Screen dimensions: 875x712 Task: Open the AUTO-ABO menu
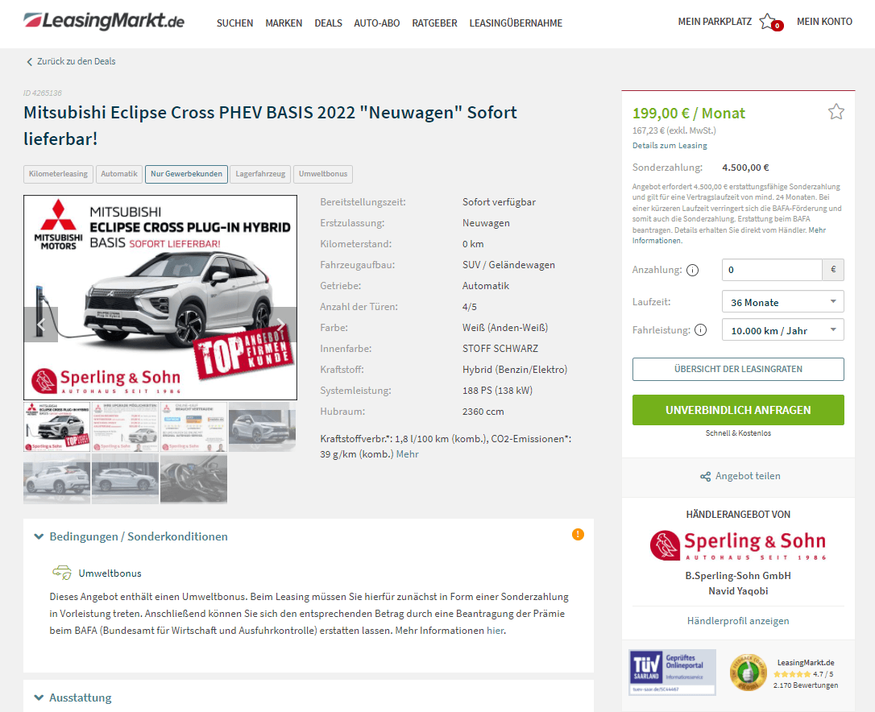point(377,23)
